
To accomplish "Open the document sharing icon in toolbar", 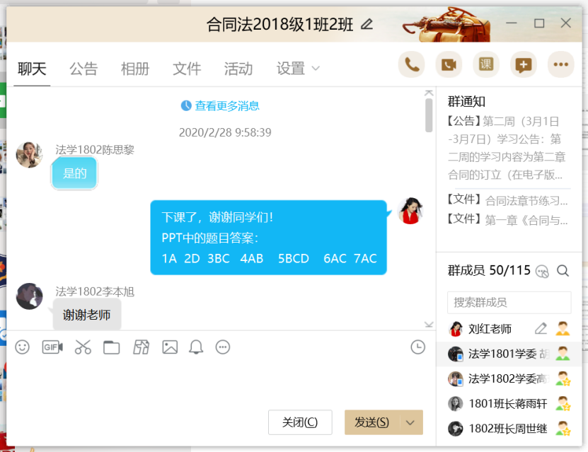I will 141,347.
